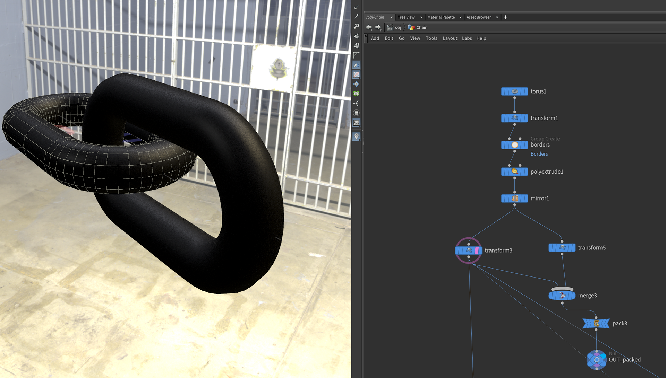The image size is (666, 378).
Task: Toggle display points marker icon
Action: pos(356,16)
